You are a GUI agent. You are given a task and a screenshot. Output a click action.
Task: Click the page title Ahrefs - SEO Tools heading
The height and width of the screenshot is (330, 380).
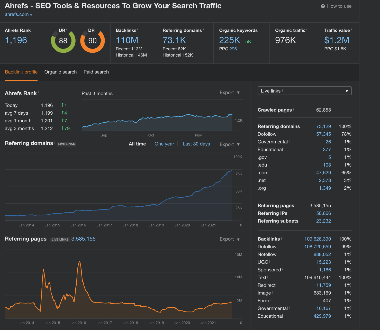pos(113,6)
